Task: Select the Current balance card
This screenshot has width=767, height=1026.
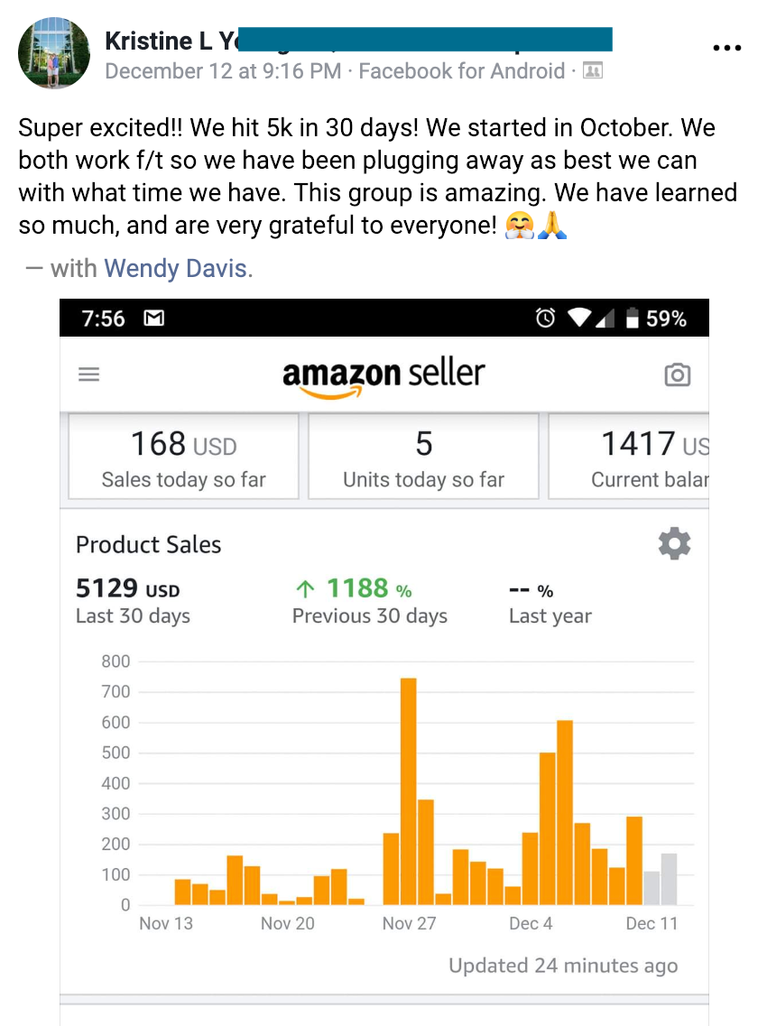Action: tap(629, 457)
